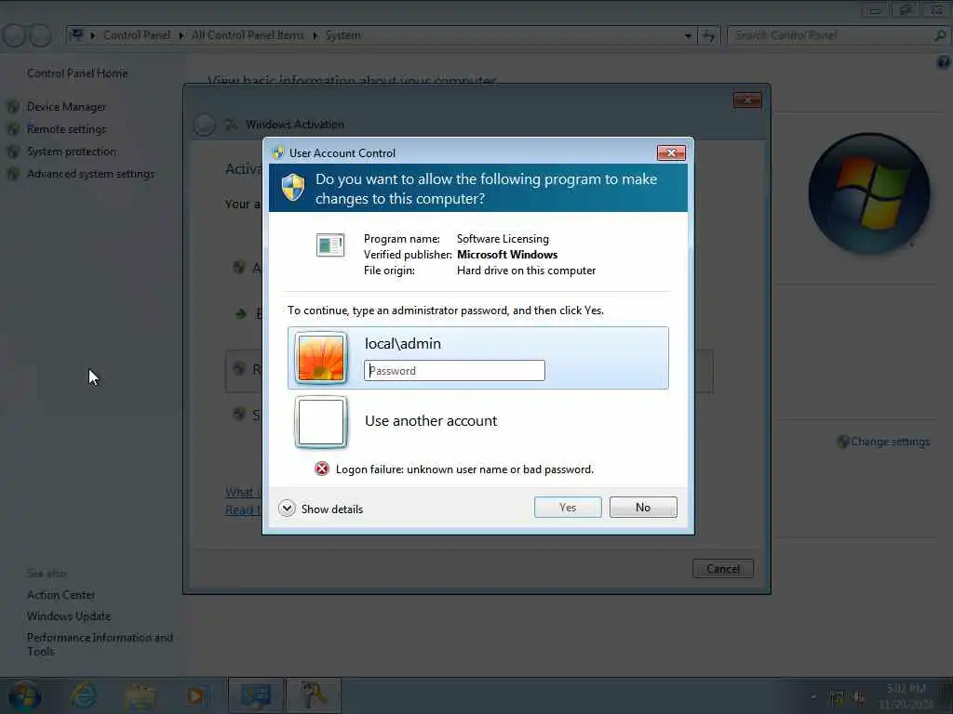Click the computer icon in address bar

[x=76, y=34]
